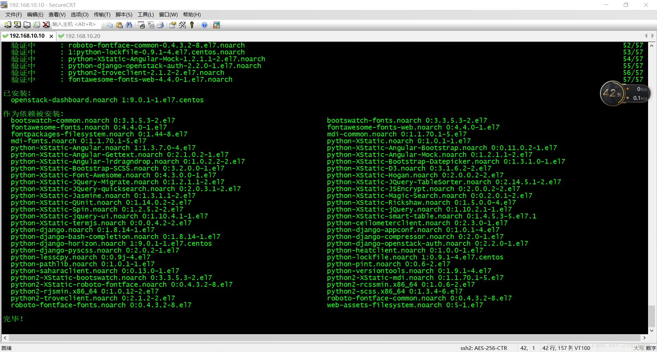Click the Public Key Assistant key icon
The height and width of the screenshot is (352, 657).
coord(192,25)
